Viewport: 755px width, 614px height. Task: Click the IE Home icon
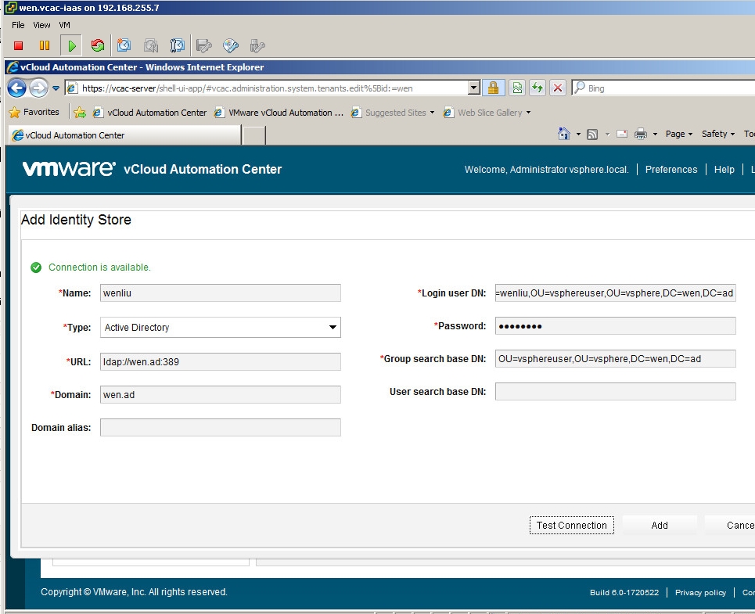(x=564, y=134)
